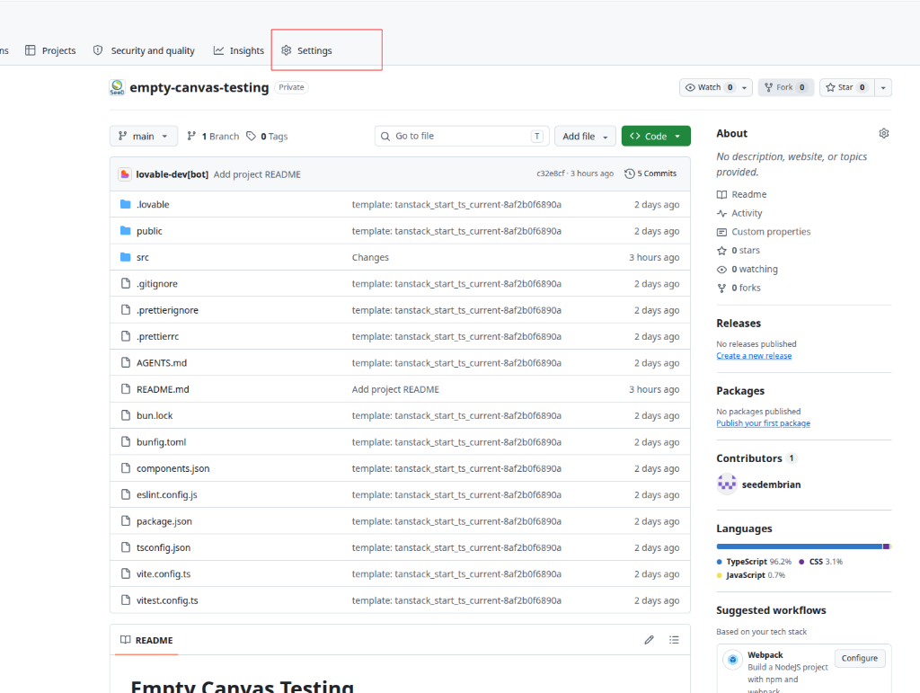Open the AGENTS.md file
Image resolution: width=920 pixels, height=693 pixels.
pos(162,362)
